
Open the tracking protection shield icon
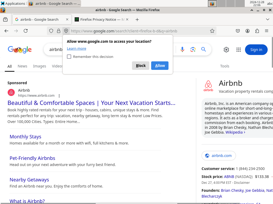51,31
